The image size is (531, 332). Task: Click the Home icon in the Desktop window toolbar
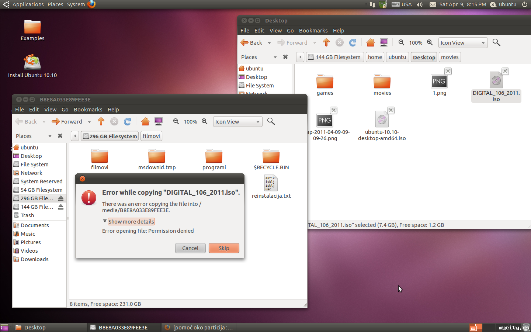pos(371,42)
